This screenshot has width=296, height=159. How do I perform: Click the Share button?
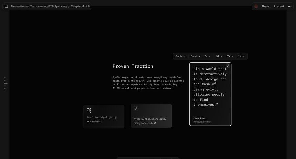265,6
